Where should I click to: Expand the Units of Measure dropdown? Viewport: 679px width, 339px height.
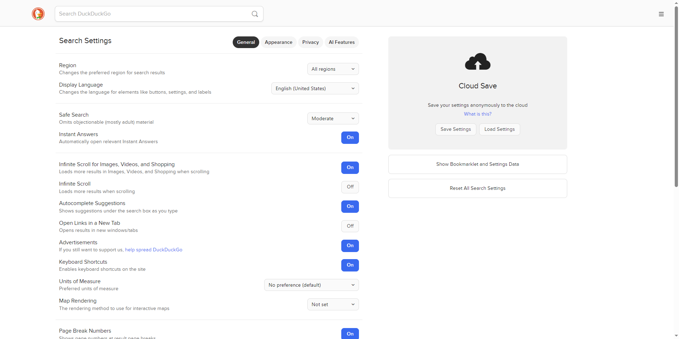311,285
